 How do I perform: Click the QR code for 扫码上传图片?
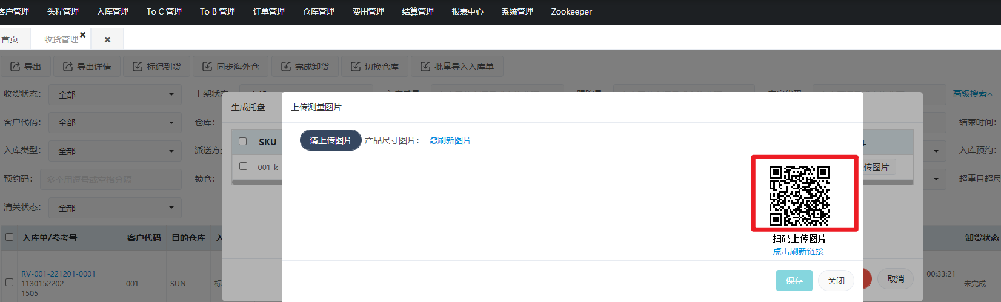point(799,195)
